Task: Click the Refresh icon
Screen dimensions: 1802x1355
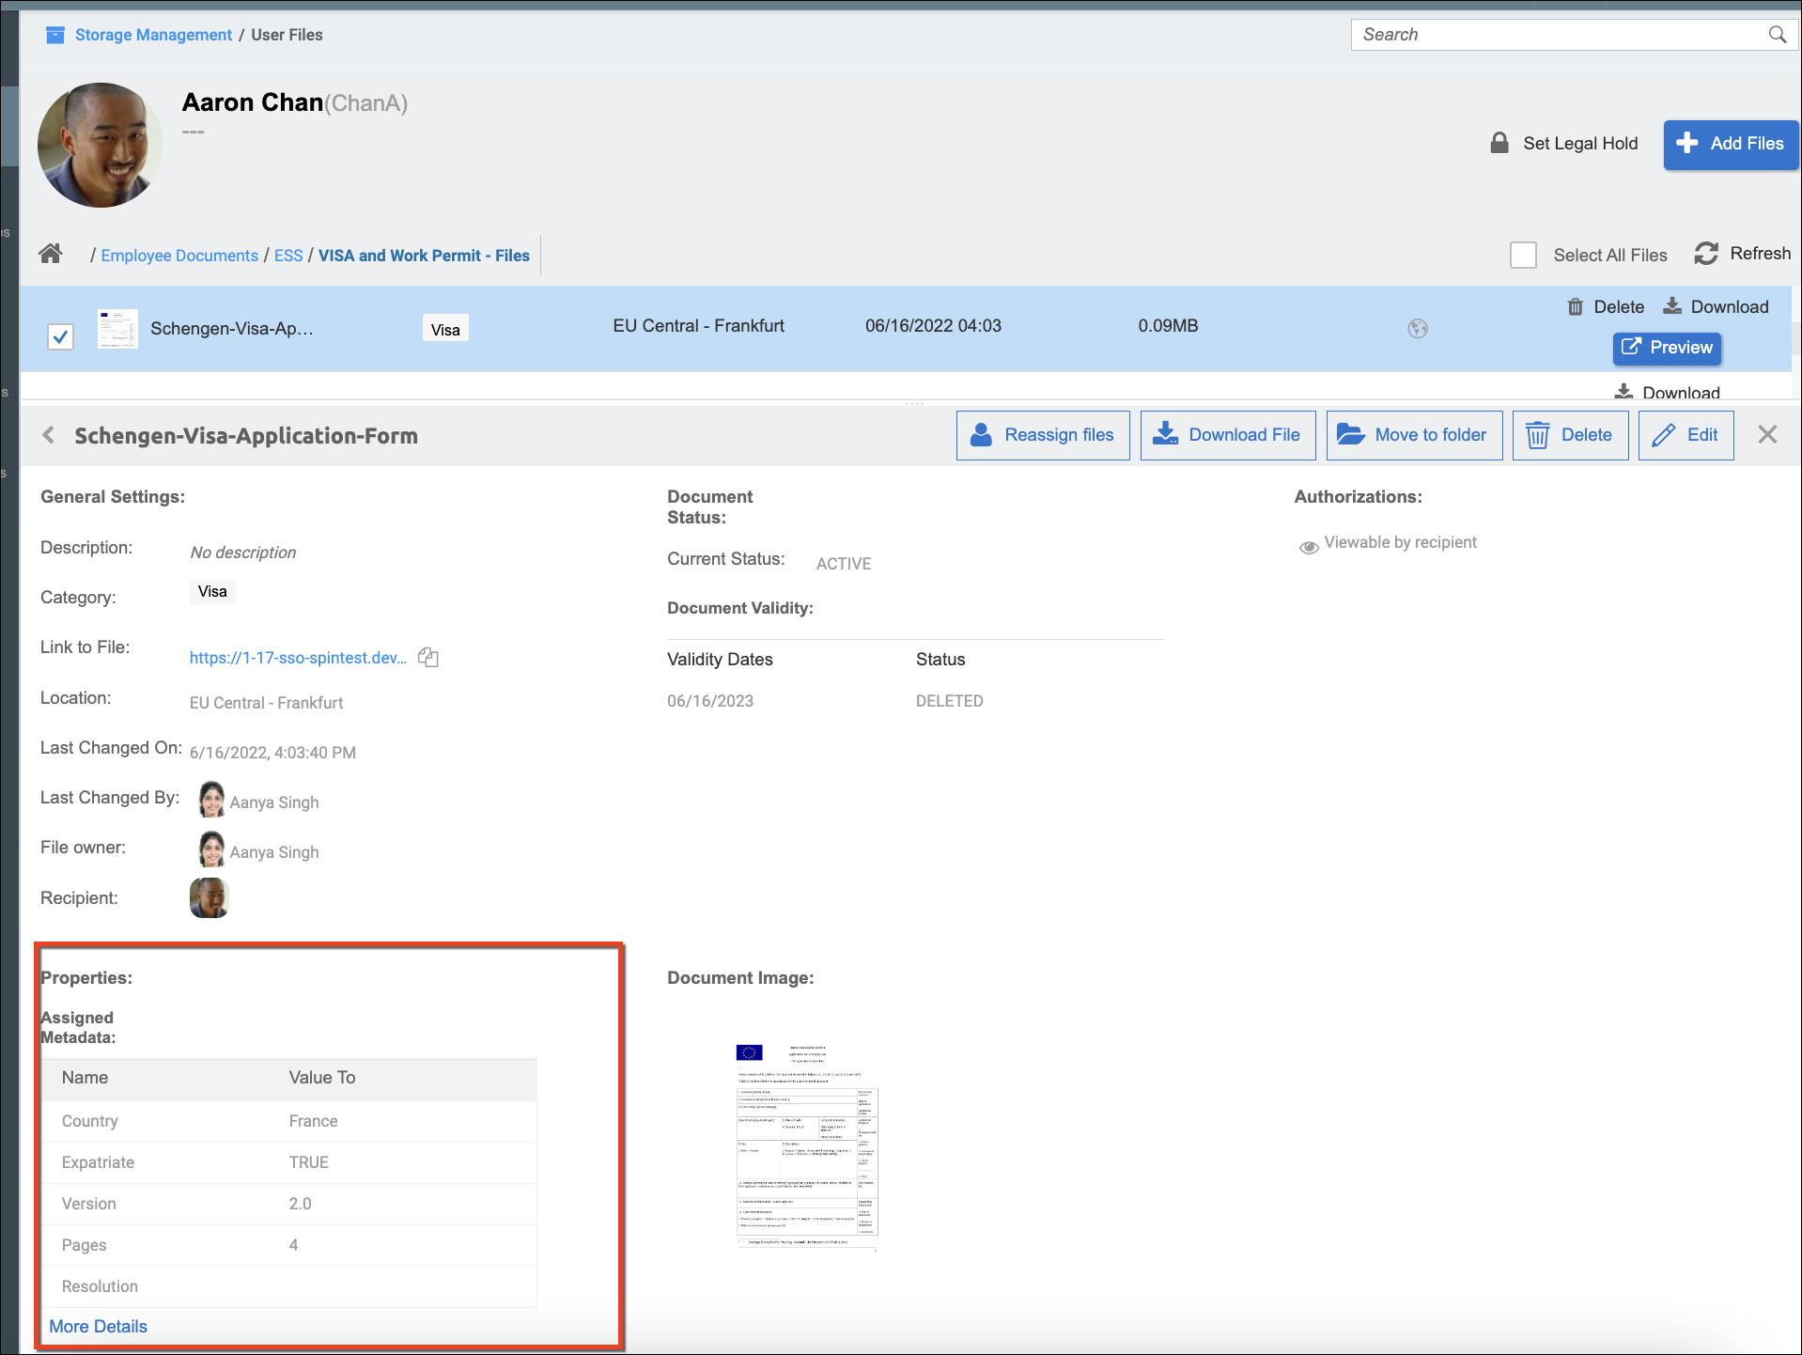Action: pyautogui.click(x=1706, y=254)
